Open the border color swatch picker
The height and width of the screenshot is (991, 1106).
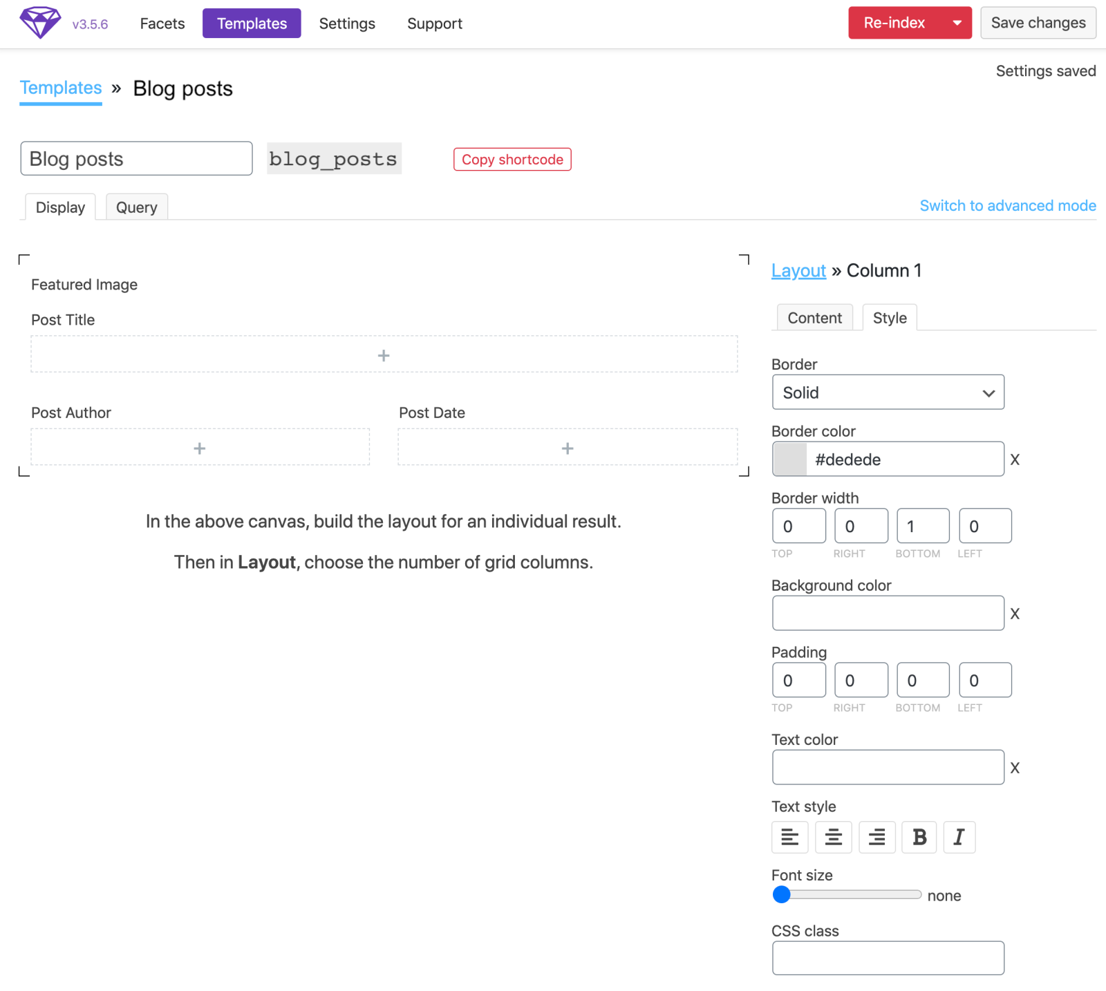(x=790, y=460)
